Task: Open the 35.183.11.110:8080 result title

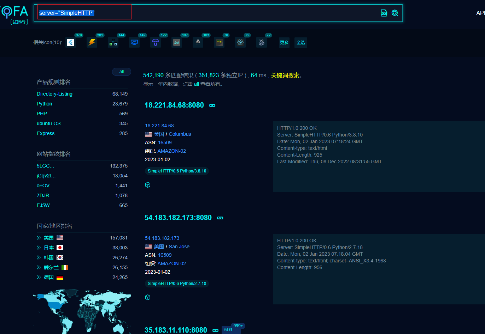Action: click(x=176, y=330)
